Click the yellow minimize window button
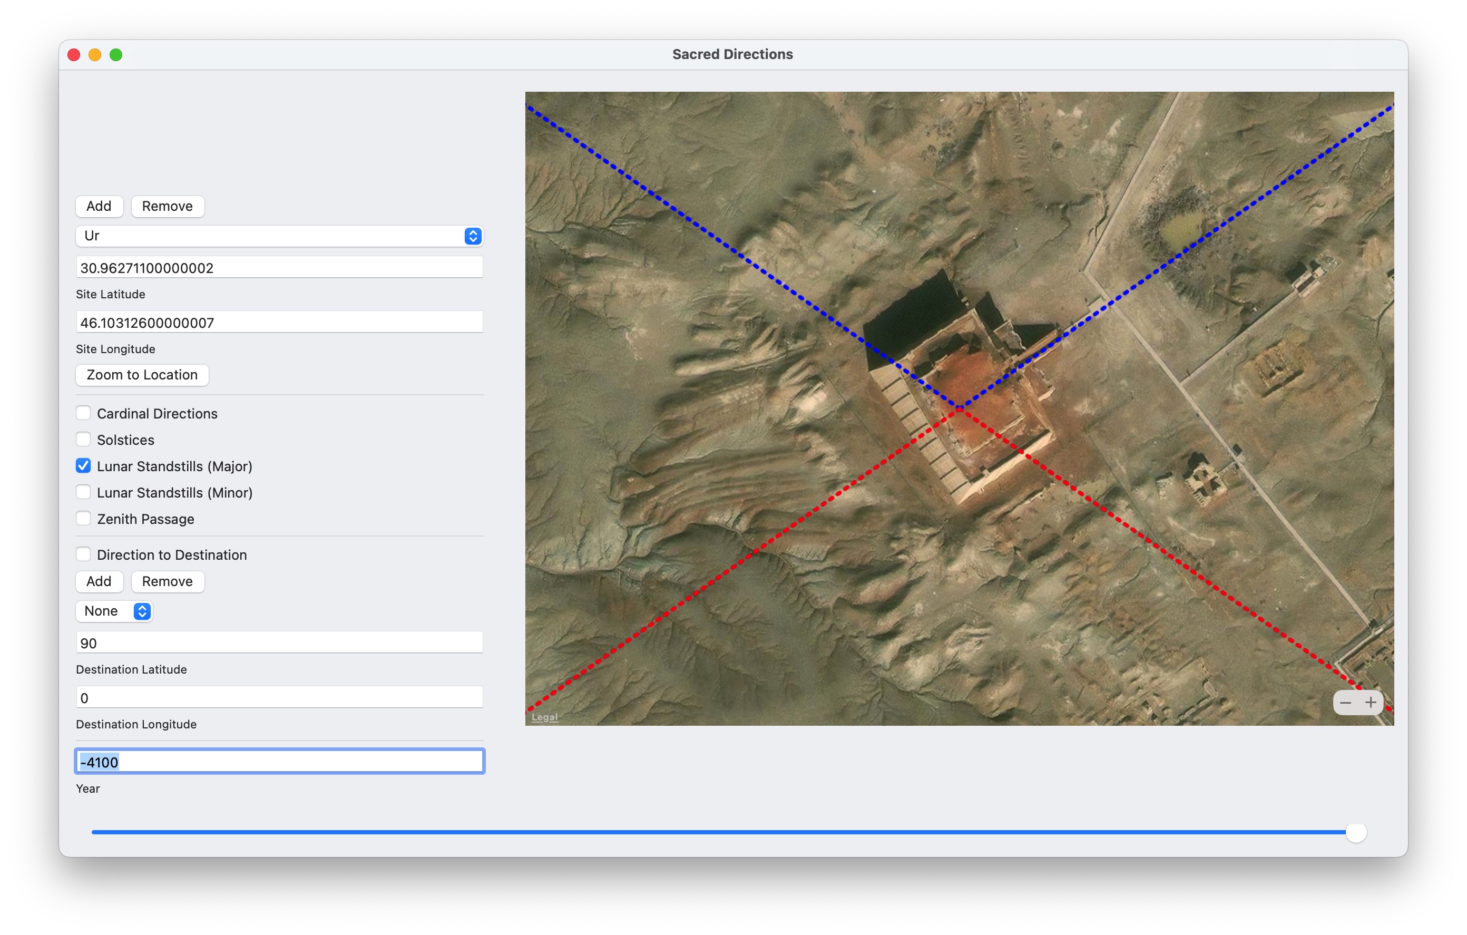Viewport: 1467px width, 935px height. [x=95, y=55]
